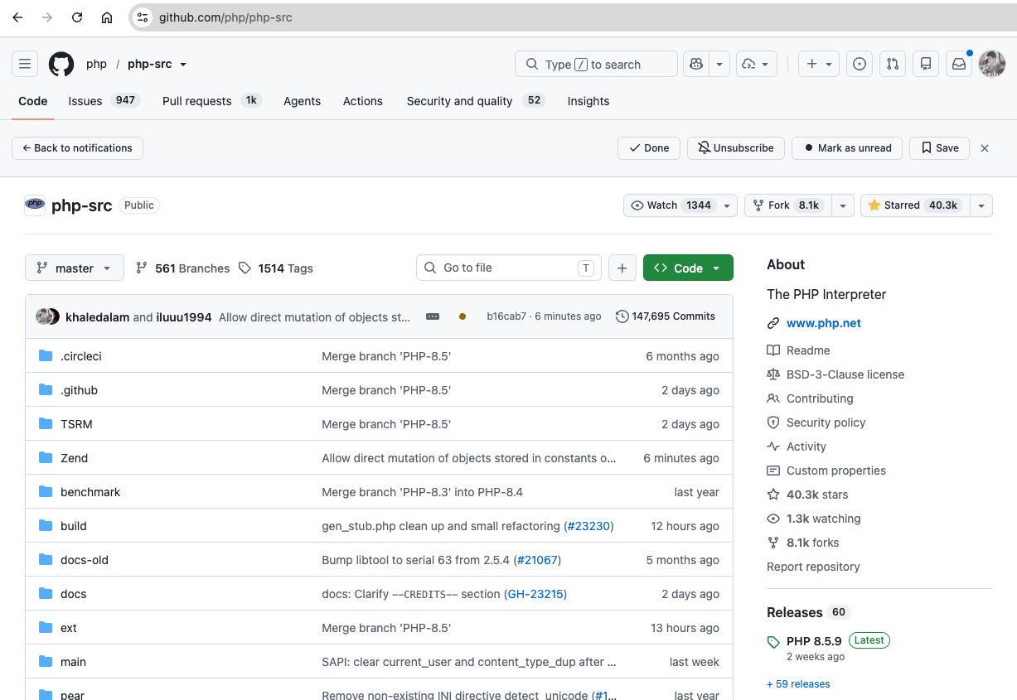Open the PHP 8.5.9 latest release

pyautogui.click(x=814, y=640)
